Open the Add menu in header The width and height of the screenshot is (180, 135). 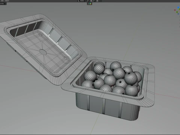pyautogui.click(x=2, y=1)
